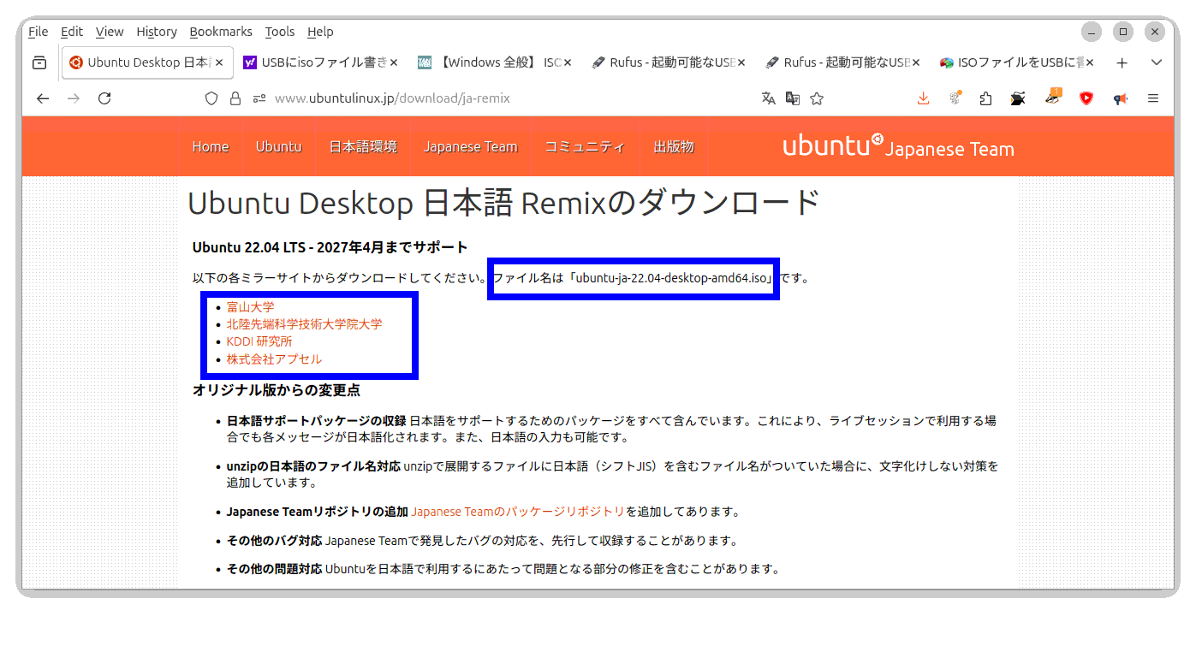Viewport: 1196px width, 646px height.
Task: Open the Tools menu
Action: pos(280,32)
